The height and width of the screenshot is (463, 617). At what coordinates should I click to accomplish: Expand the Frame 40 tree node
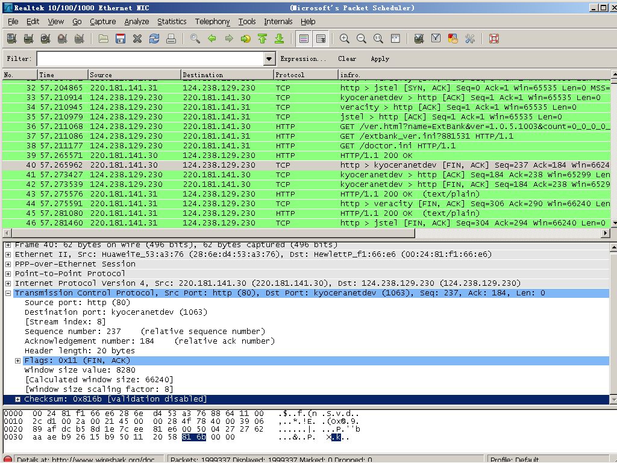point(8,245)
